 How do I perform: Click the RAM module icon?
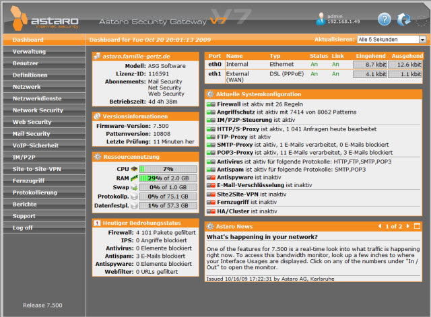coord(134,178)
